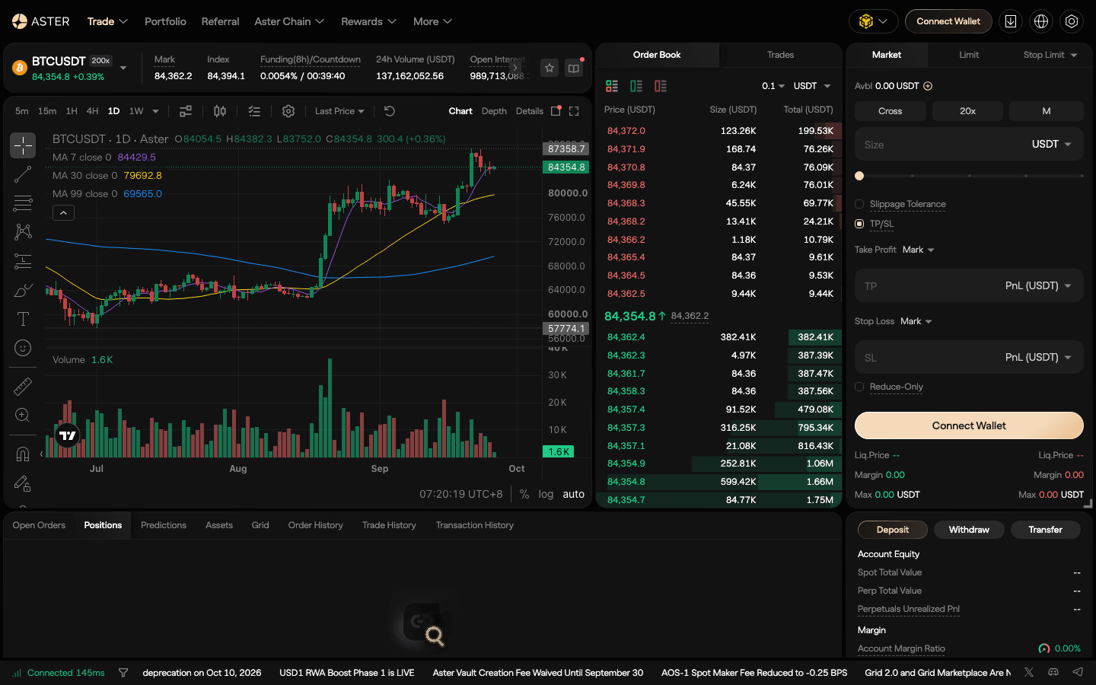Toggle auto scale on chart
Image resolution: width=1096 pixels, height=685 pixels.
tap(574, 494)
